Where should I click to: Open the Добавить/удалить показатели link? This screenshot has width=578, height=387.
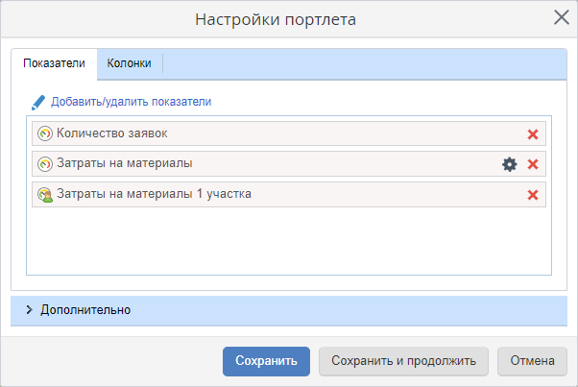point(131,101)
